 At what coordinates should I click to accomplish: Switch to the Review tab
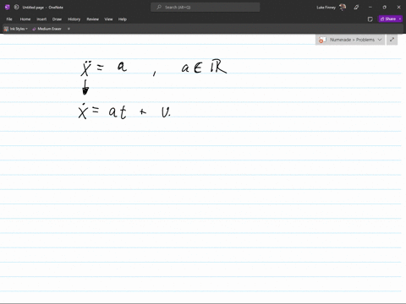(x=92, y=19)
